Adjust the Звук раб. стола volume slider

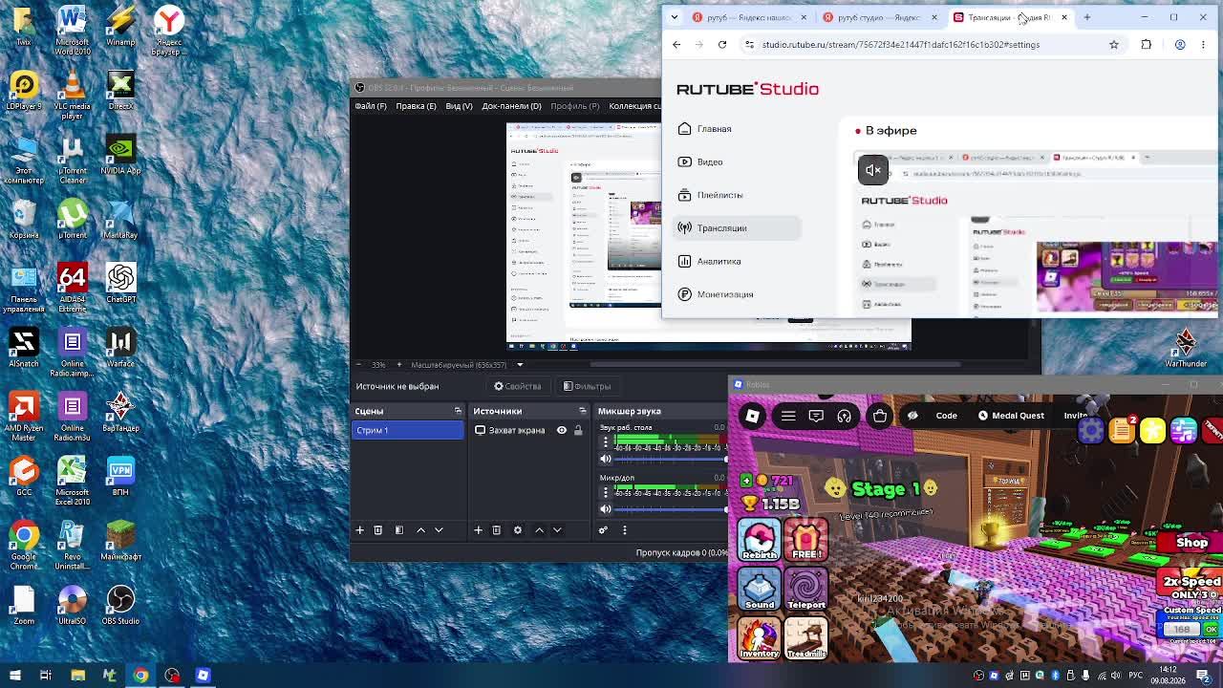coord(670,459)
